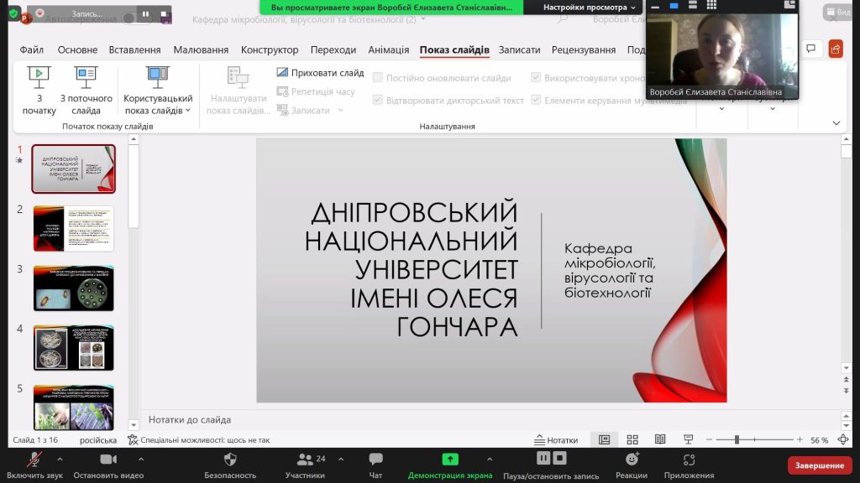Click Репетиція часу
This screenshot has height=483, width=860.
(x=316, y=91)
